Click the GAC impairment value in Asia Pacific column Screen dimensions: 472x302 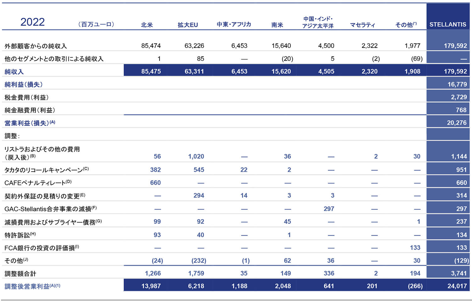point(329,208)
